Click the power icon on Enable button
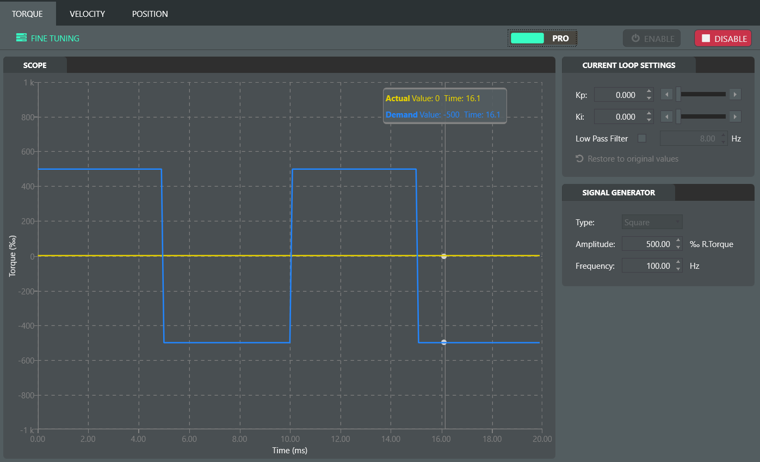Viewport: 760px width, 462px height. point(635,39)
